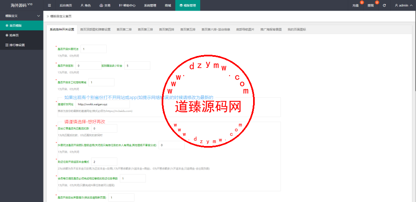Switch to 首页第五排 tab
This screenshot has width=416, height=202.
188,30
